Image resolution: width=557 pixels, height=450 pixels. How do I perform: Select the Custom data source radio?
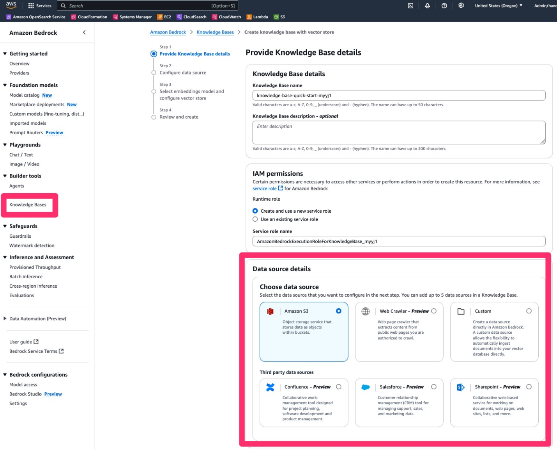(529, 311)
